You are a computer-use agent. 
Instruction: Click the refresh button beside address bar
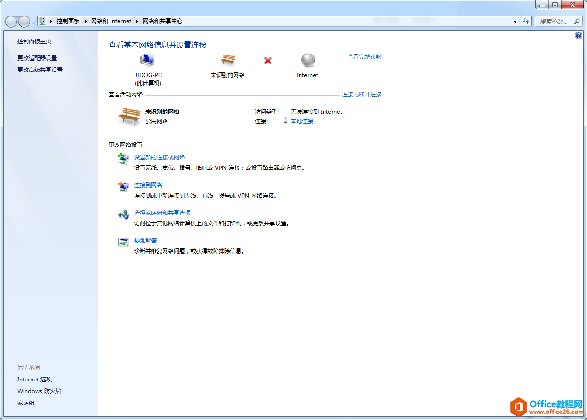[526, 21]
